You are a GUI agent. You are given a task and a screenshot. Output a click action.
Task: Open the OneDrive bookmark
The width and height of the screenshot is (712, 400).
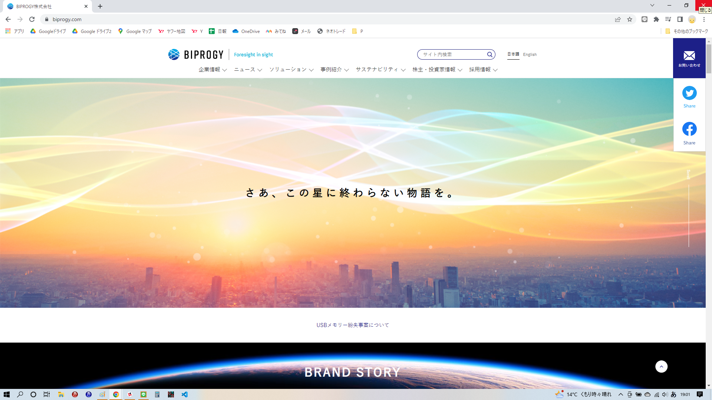pos(246,31)
